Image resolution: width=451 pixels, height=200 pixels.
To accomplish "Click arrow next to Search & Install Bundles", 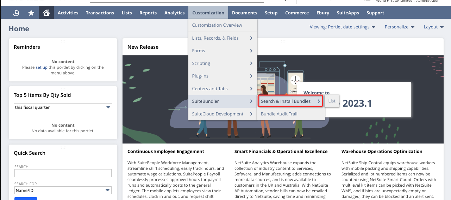I will tap(319, 101).
